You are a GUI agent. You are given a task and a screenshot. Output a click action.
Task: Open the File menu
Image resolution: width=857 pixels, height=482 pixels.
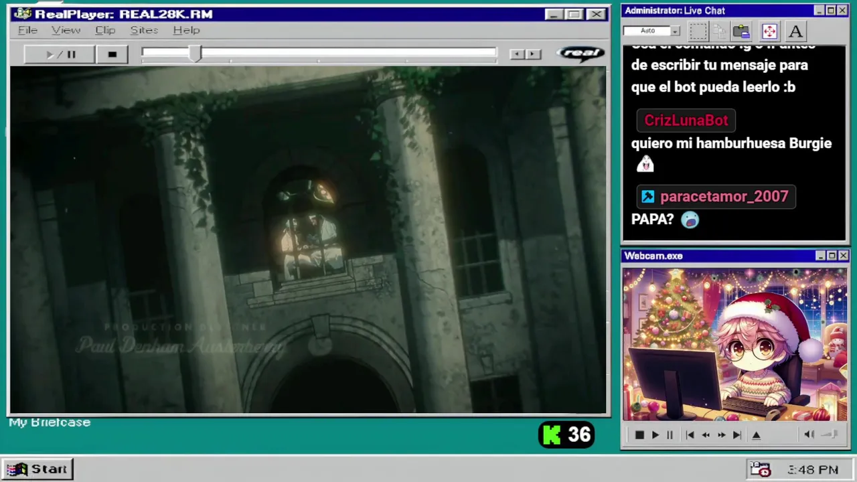click(27, 30)
